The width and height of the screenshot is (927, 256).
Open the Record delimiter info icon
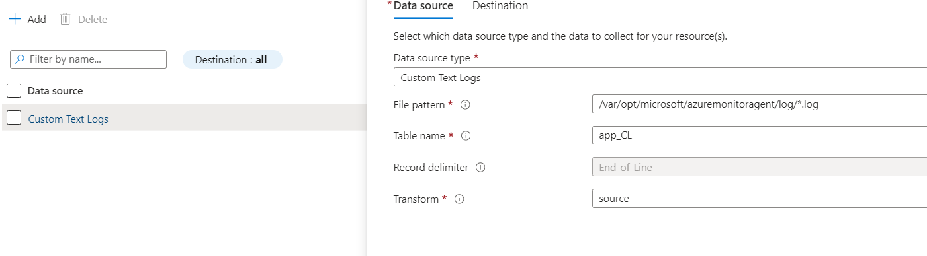point(480,168)
